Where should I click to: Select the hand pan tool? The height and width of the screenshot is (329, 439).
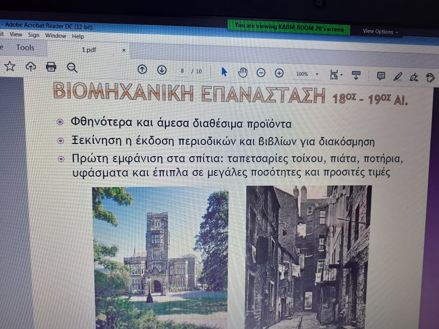[242, 72]
